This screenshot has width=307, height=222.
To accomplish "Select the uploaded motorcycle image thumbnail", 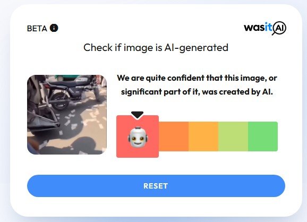I will pos(67,115).
